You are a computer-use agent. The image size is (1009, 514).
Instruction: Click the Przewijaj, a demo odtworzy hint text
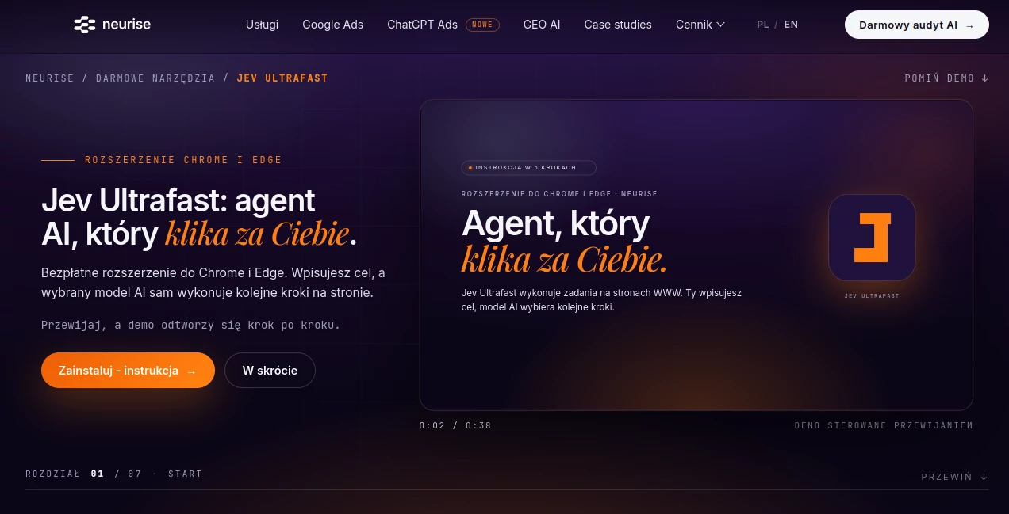[190, 325]
